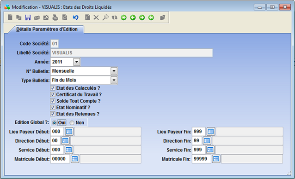Screen dimensions: 295x179
Task: Select Non for Edition Global
Action: (72, 123)
